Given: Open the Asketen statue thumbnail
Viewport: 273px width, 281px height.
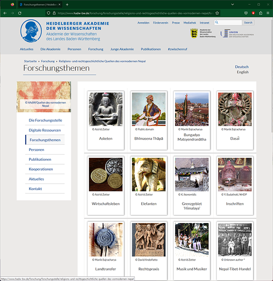Looking at the screenshot, I should (x=106, y=109).
